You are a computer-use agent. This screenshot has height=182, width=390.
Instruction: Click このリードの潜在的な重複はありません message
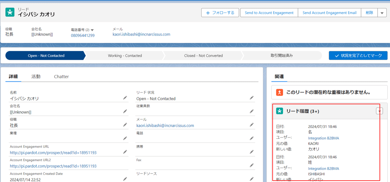[x=329, y=92]
